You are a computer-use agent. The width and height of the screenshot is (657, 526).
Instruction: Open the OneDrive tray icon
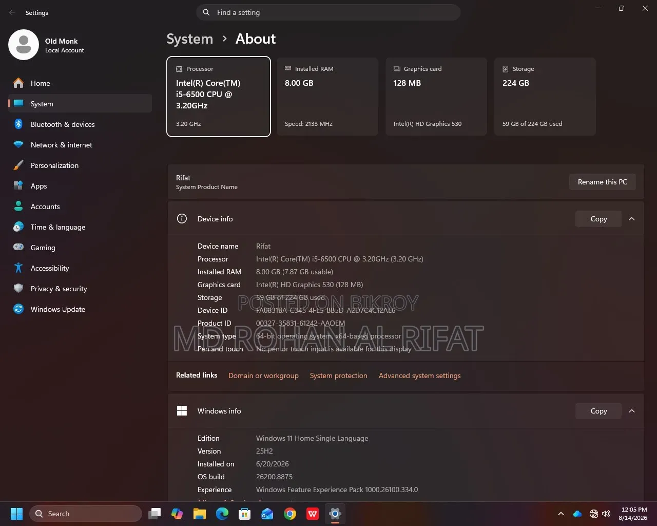click(x=577, y=514)
